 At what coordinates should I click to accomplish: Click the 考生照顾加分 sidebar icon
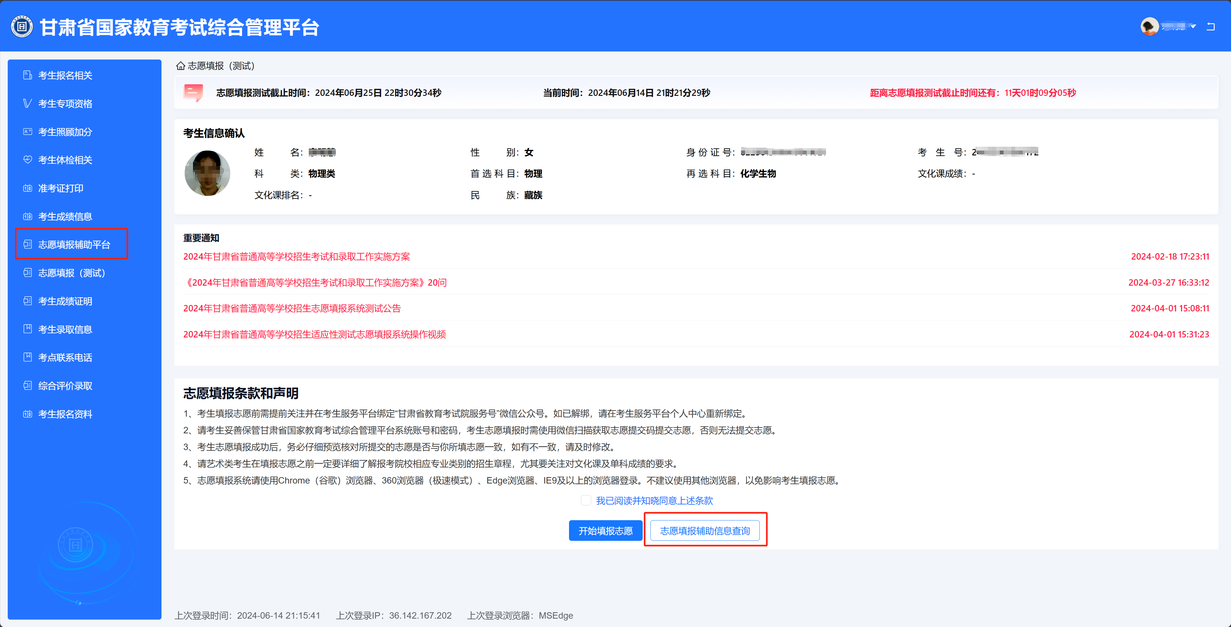pos(27,132)
